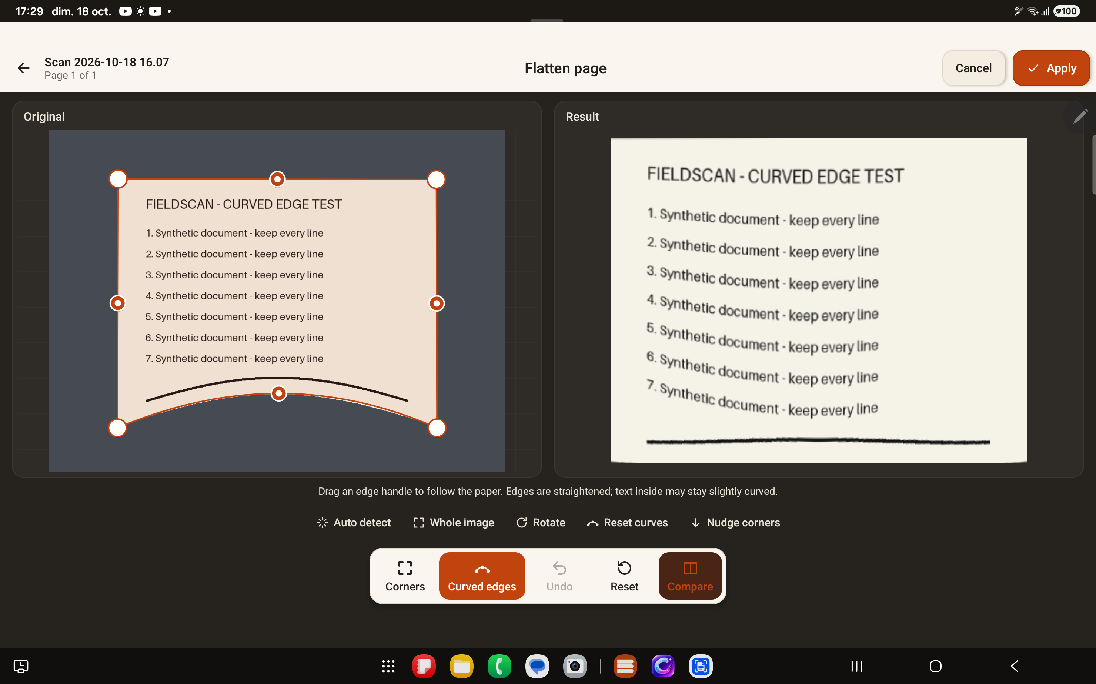Select the right edge midpoint handle
1096x684 pixels.
pos(437,304)
